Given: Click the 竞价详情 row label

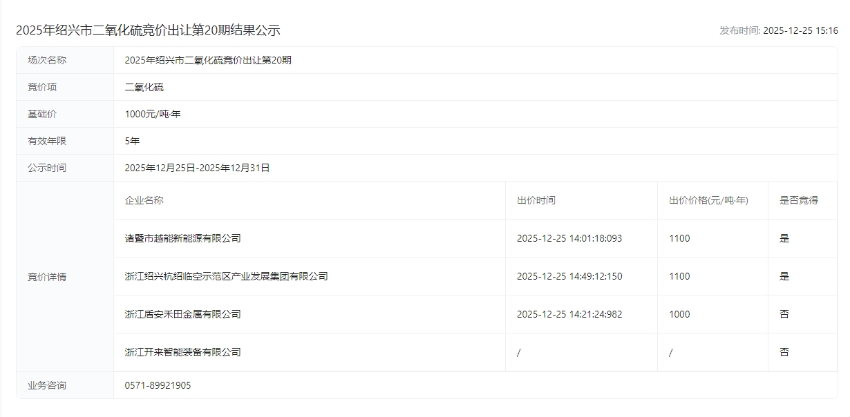Looking at the screenshot, I should tap(47, 277).
